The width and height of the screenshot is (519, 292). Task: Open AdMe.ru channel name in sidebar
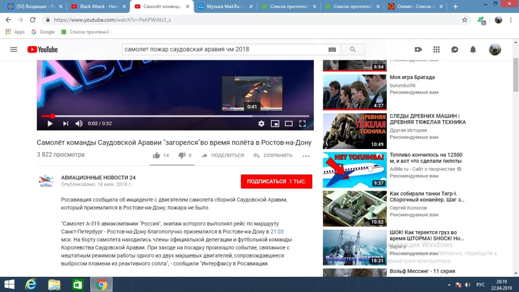422,169
